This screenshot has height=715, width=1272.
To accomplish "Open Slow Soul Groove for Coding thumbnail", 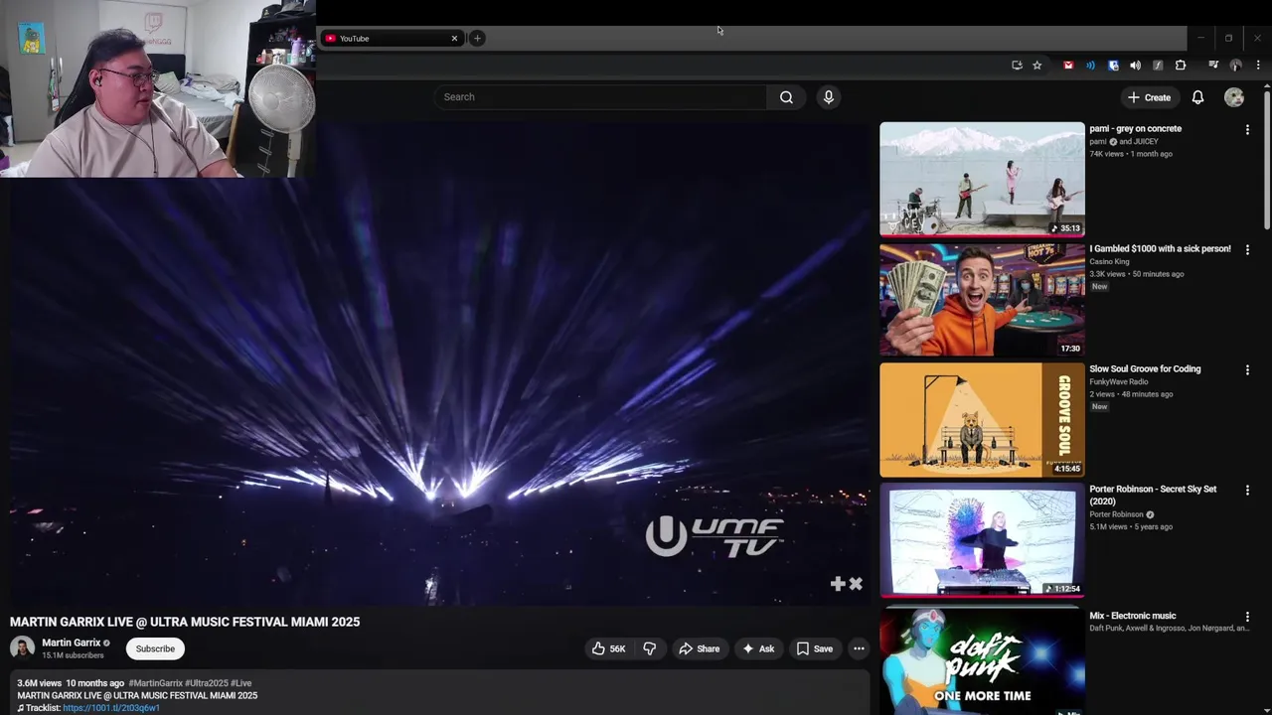I will tap(982, 420).
